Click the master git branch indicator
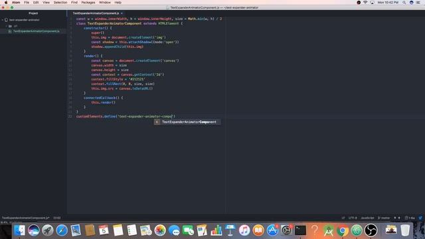 (384, 218)
